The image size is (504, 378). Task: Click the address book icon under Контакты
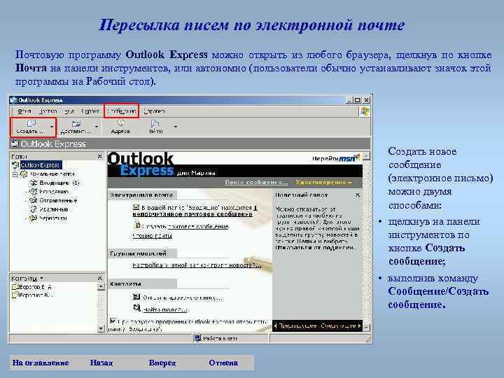point(136,297)
